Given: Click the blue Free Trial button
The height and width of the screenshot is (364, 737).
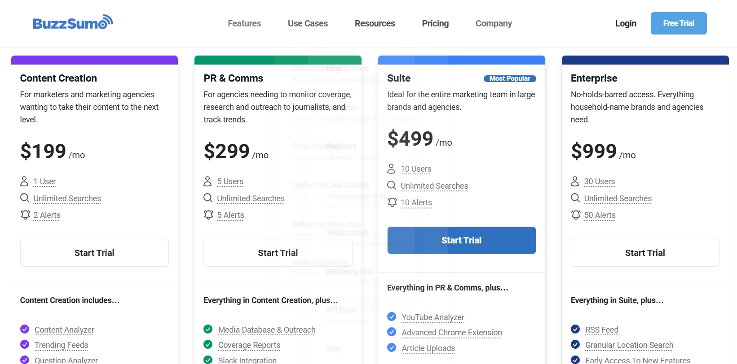Looking at the screenshot, I should (678, 23).
